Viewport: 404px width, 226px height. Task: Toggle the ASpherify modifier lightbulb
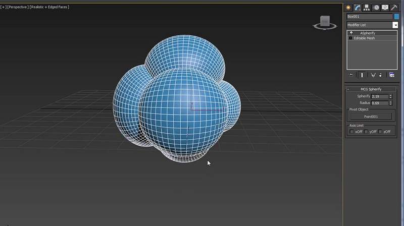[x=351, y=33]
